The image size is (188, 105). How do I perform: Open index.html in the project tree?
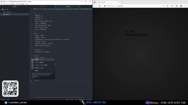point(8,12)
